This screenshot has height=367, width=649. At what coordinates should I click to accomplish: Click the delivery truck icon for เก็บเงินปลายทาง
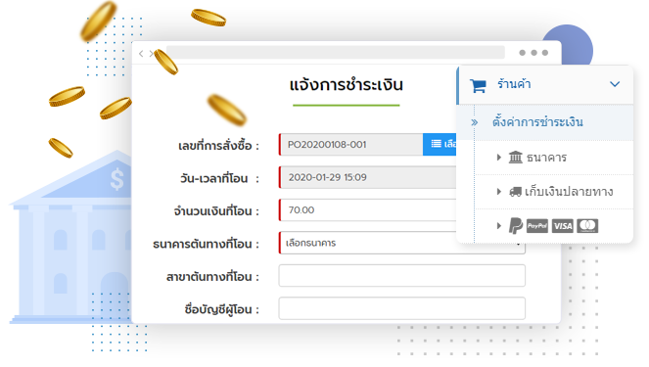click(515, 192)
